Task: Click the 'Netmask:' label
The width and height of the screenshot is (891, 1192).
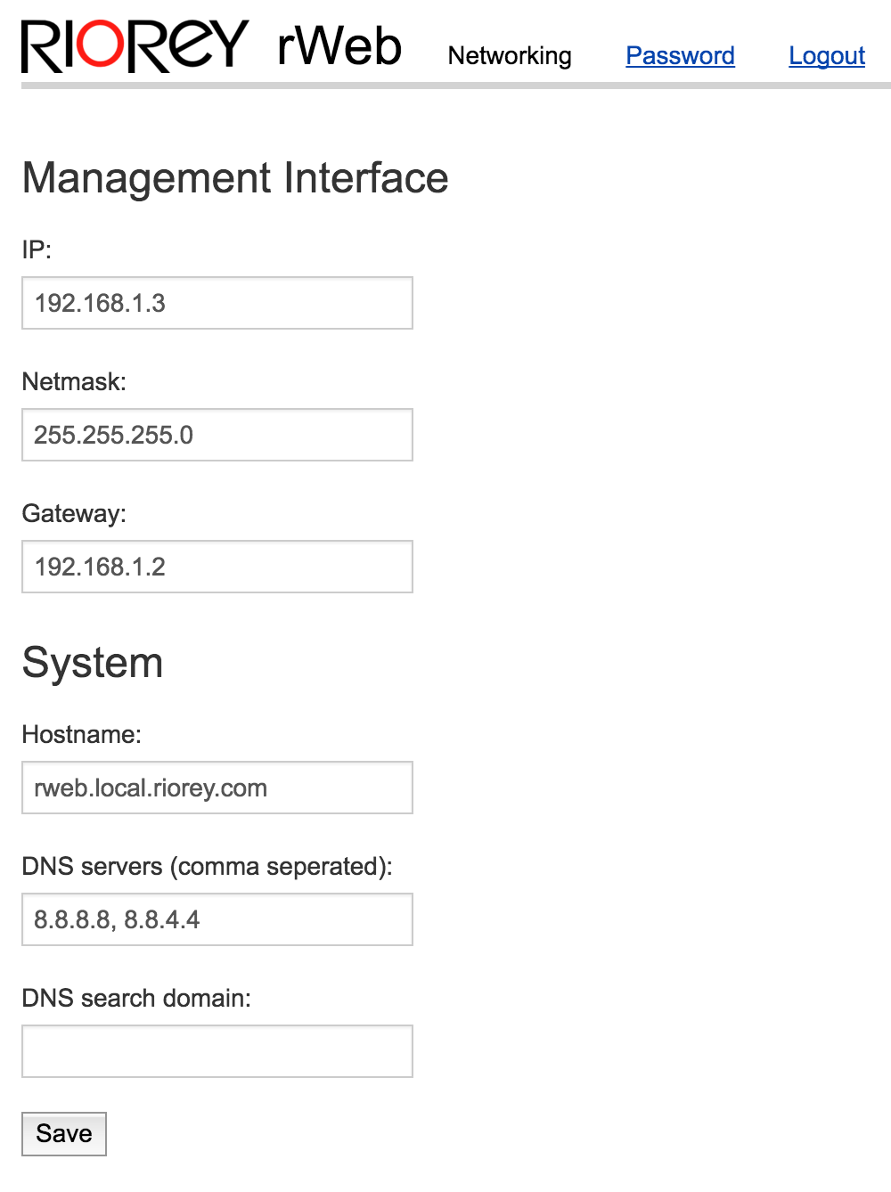Action: coord(74,381)
